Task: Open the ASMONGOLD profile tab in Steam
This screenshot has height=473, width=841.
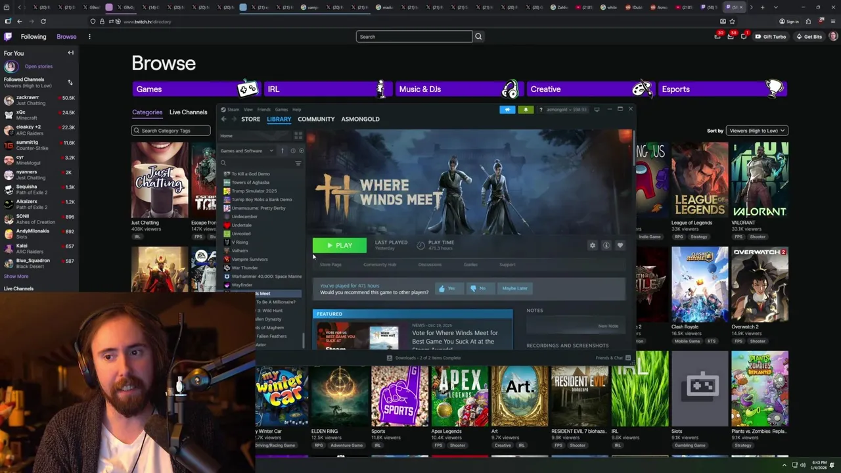Action: 360,119
